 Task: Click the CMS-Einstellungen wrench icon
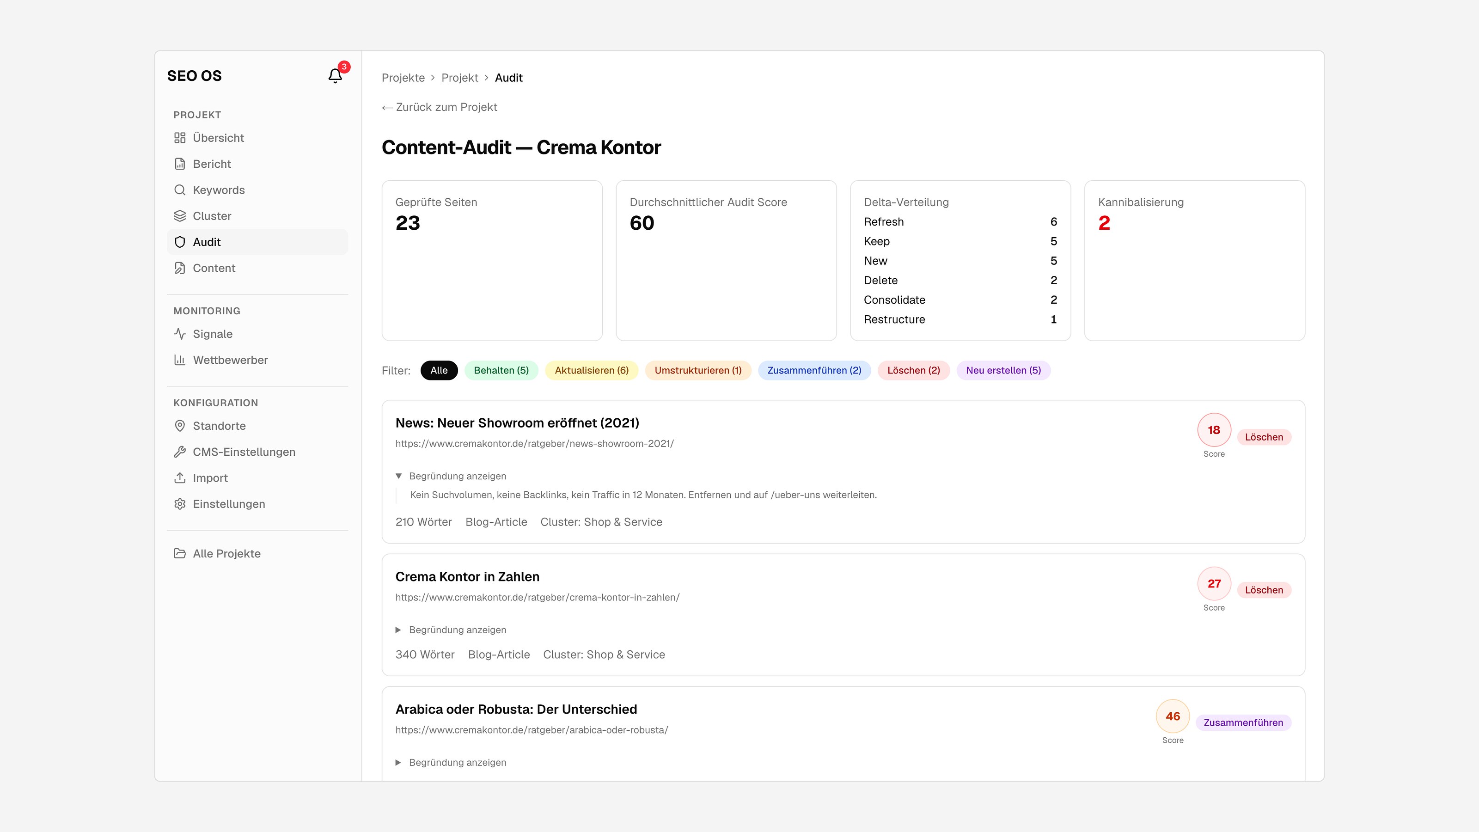tap(180, 452)
